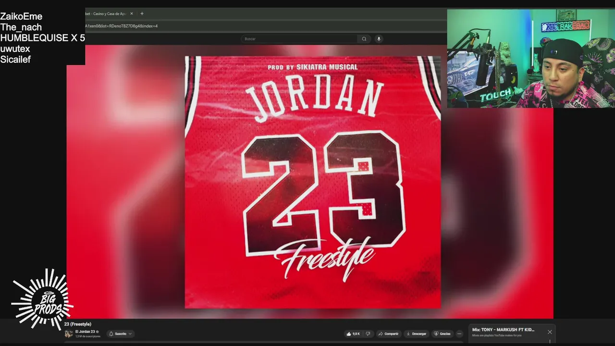Click the Jordan 23 Freestyle video player
This screenshot has height=346, width=615.
[310, 182]
